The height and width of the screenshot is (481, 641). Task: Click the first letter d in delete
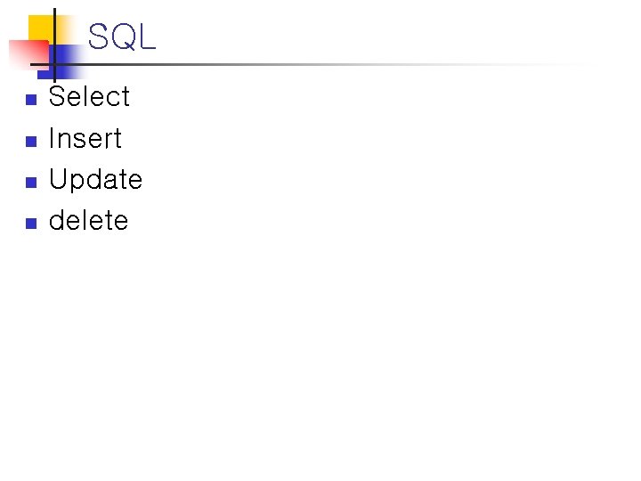(x=57, y=221)
